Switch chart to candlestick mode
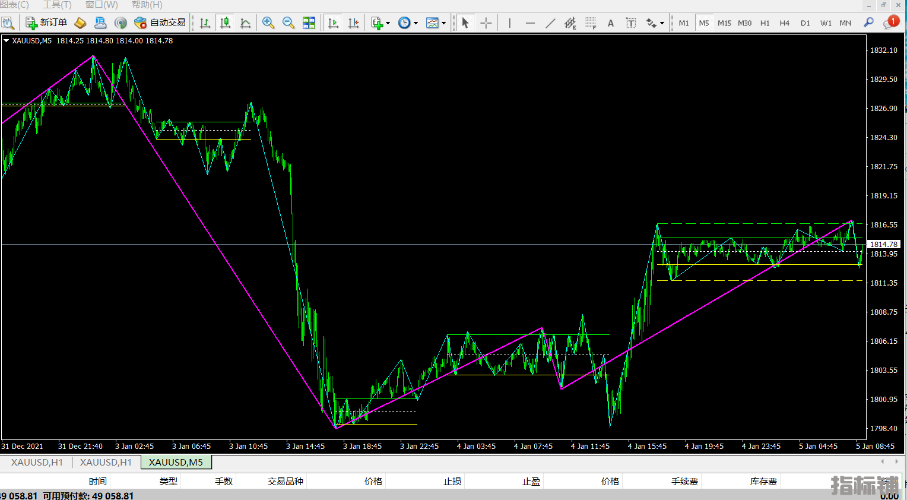This screenshot has width=907, height=500. (x=225, y=23)
